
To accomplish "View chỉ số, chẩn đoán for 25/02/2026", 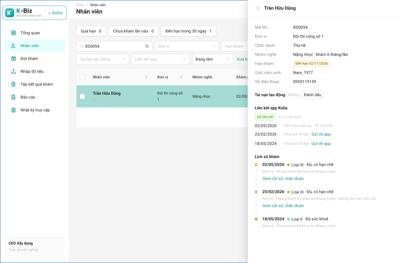I will pyautogui.click(x=283, y=206).
